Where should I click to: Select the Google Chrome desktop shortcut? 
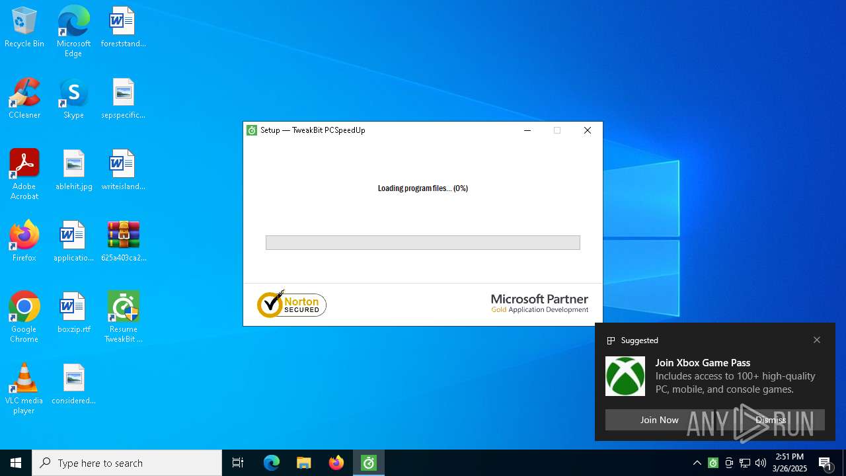(24, 317)
